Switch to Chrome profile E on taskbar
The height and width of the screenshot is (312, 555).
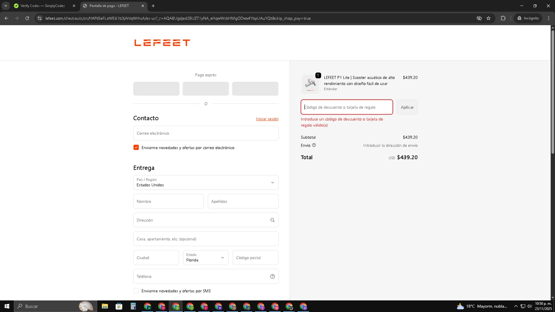point(176,306)
